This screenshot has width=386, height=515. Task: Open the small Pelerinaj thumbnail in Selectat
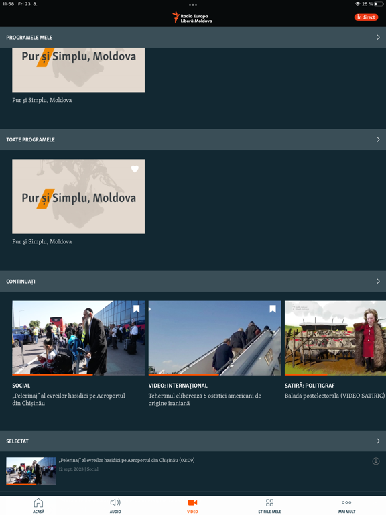[x=31, y=471]
